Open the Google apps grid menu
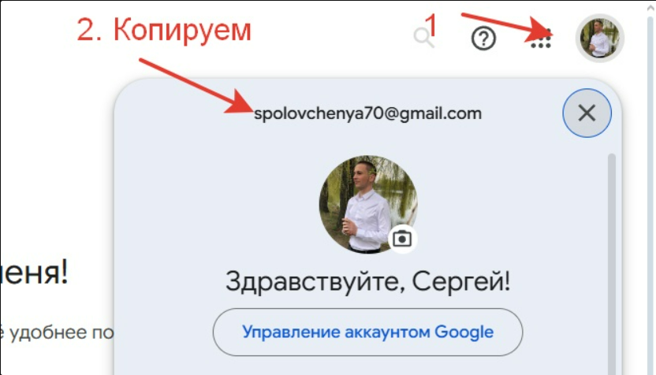 [541, 39]
